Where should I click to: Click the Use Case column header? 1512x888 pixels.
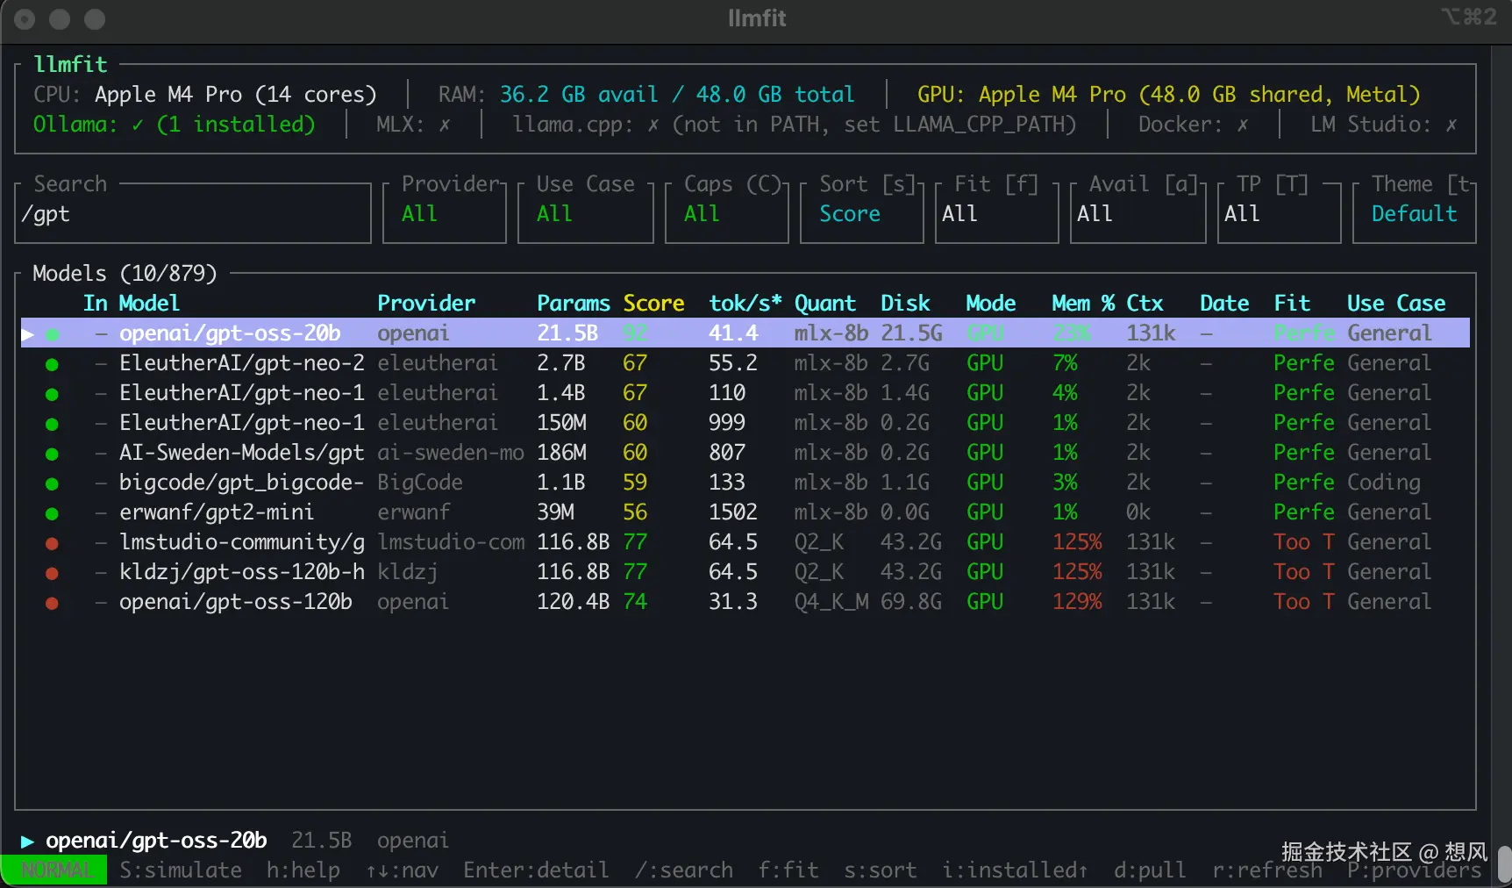tap(1396, 304)
